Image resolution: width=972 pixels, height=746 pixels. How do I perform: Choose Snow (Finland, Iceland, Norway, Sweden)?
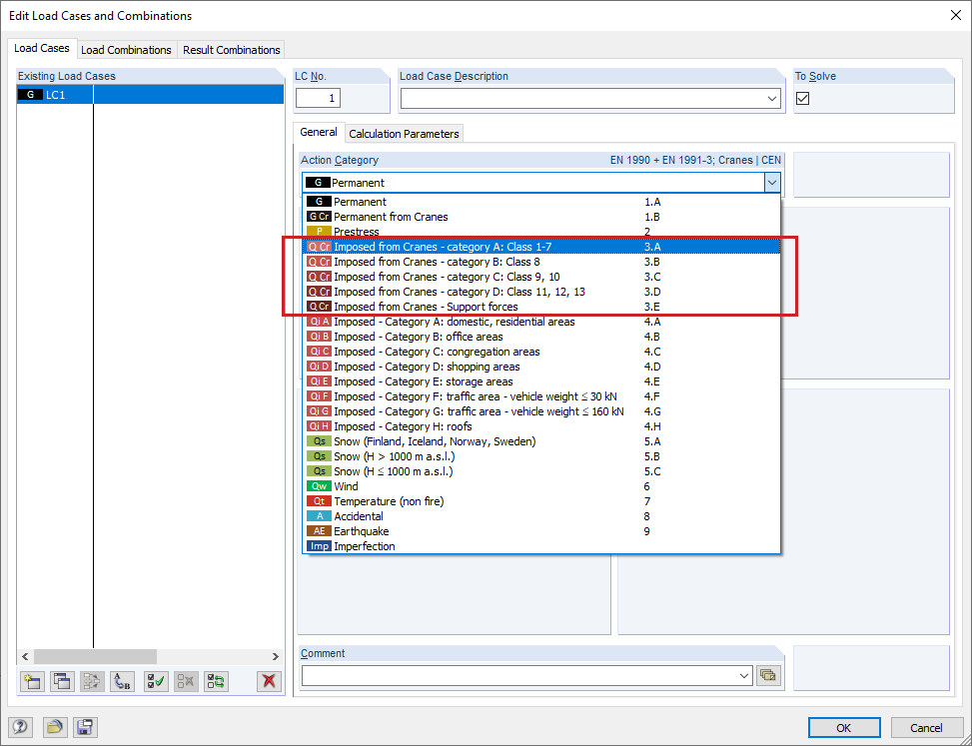pos(541,441)
